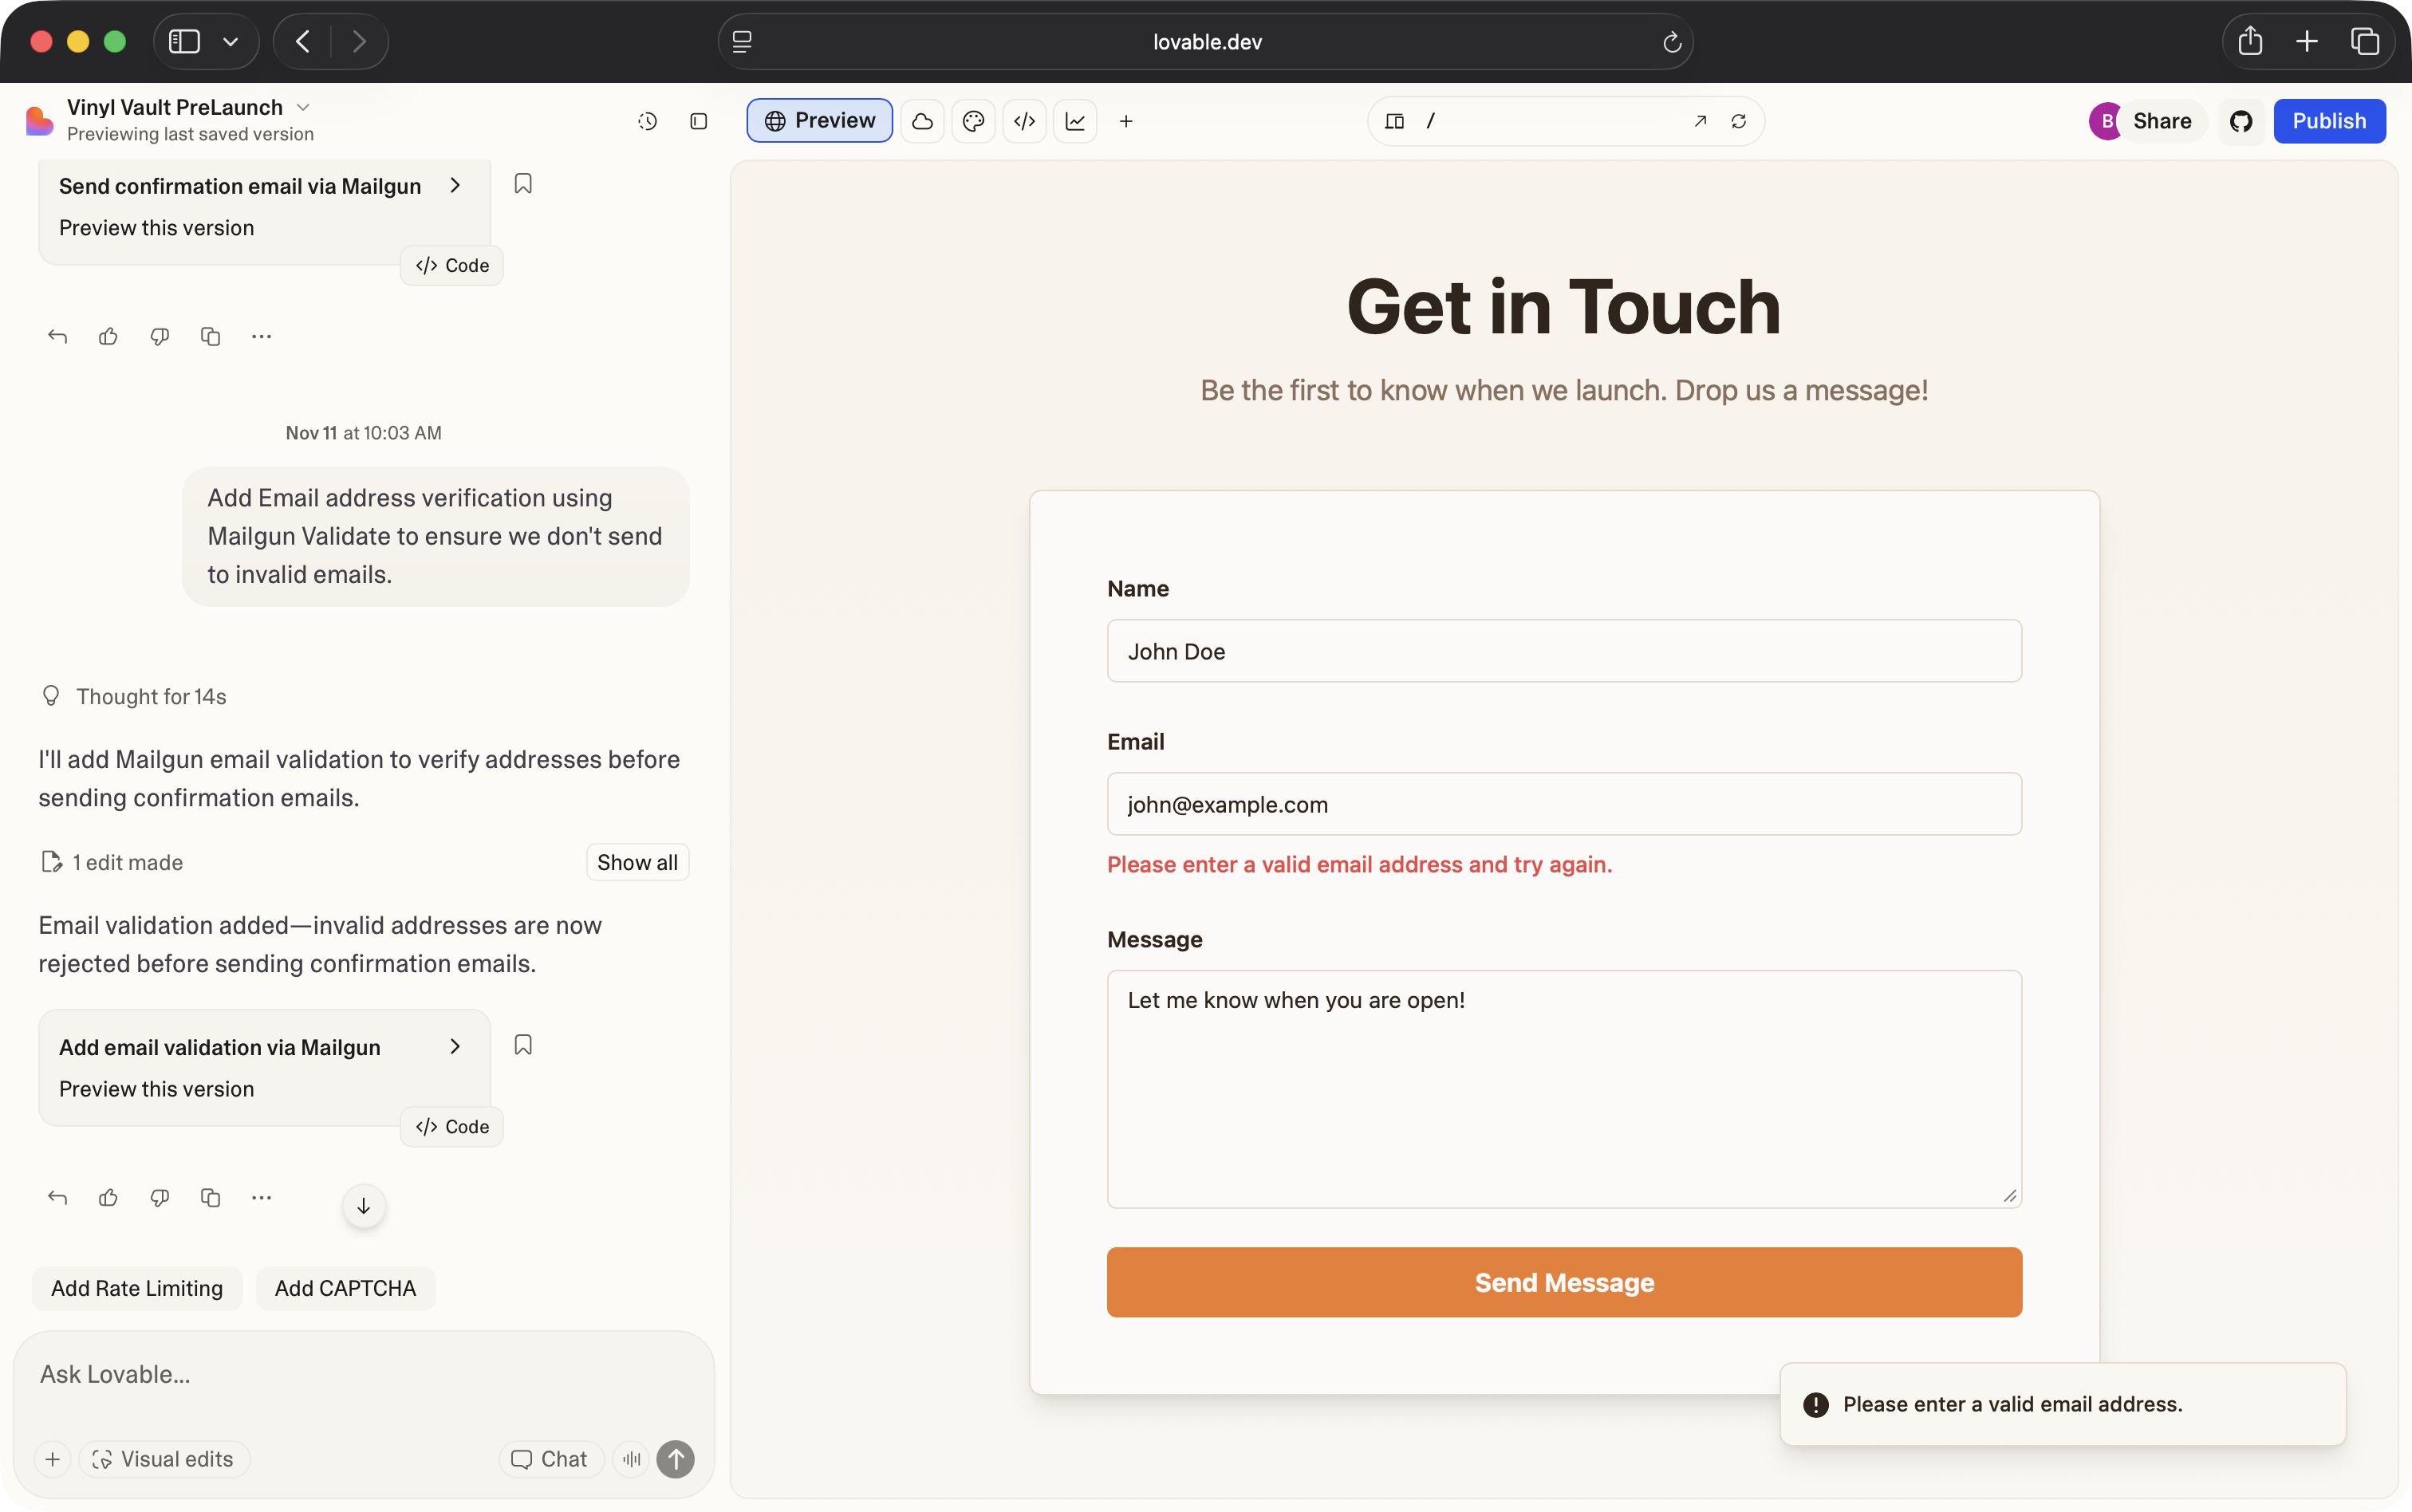The height and width of the screenshot is (1512, 2412).
Task: Select the Preview tab
Action: pos(819,121)
